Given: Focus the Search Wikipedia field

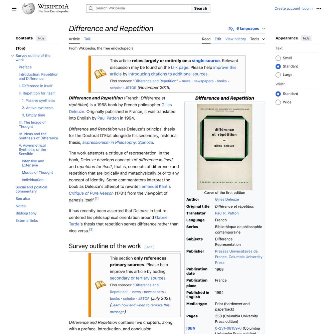Looking at the screenshot, I should click(139, 9).
